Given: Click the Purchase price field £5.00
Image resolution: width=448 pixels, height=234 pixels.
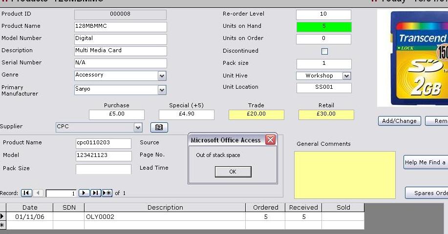Looking at the screenshot, I should [117, 115].
